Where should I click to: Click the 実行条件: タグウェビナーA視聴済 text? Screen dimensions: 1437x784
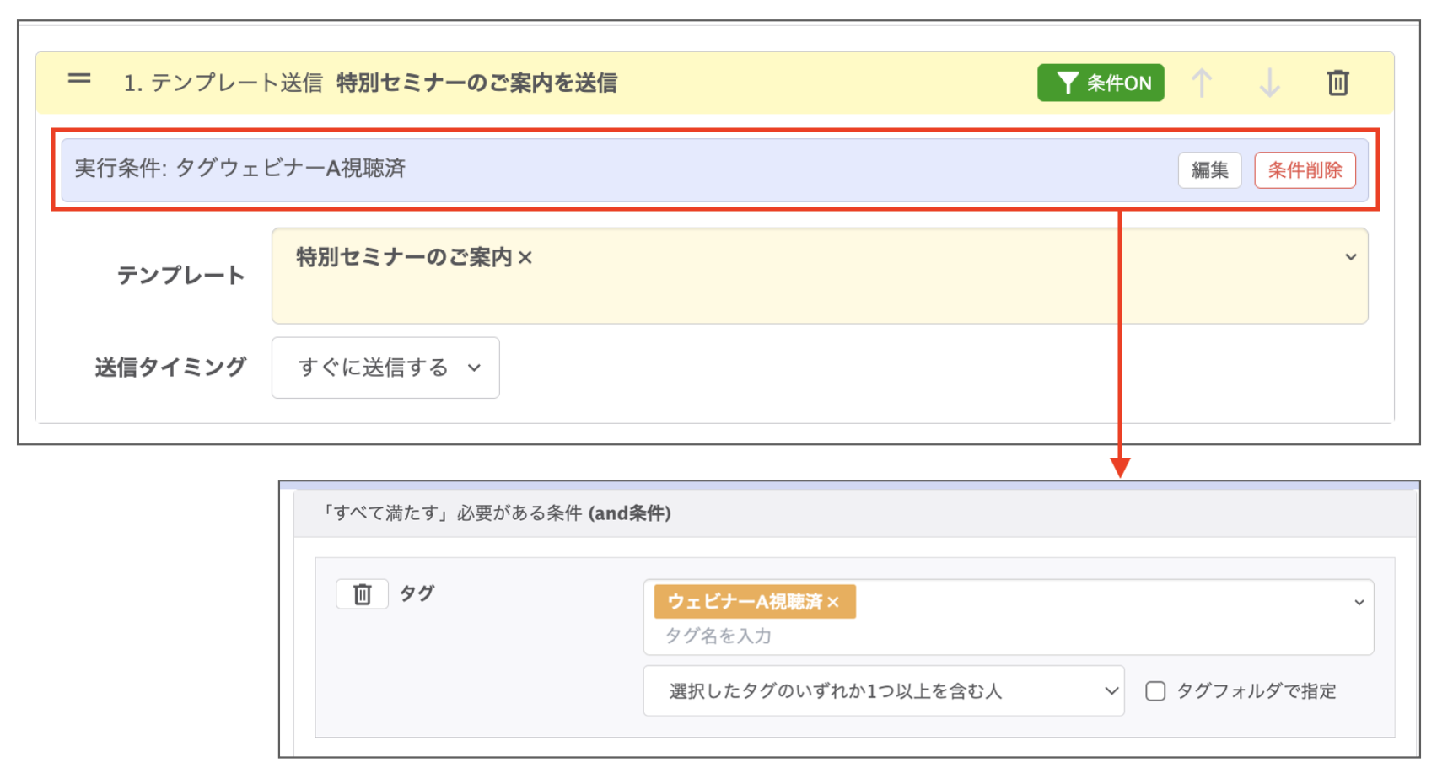tap(240, 169)
